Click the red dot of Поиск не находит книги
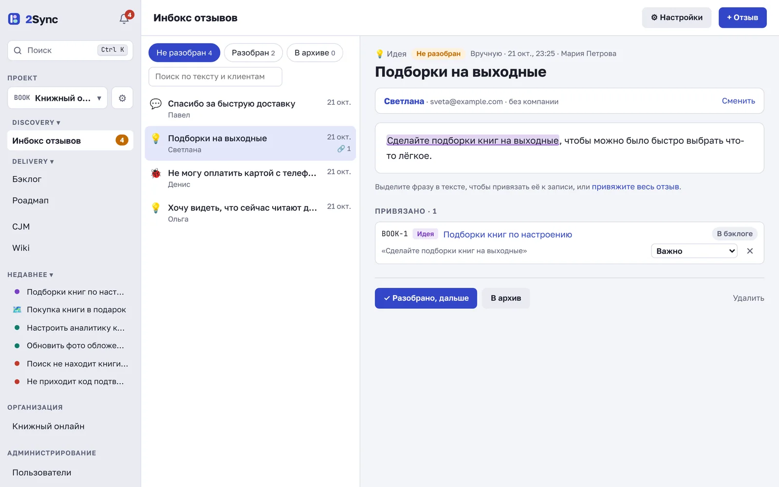The height and width of the screenshot is (487, 779). pos(17,363)
